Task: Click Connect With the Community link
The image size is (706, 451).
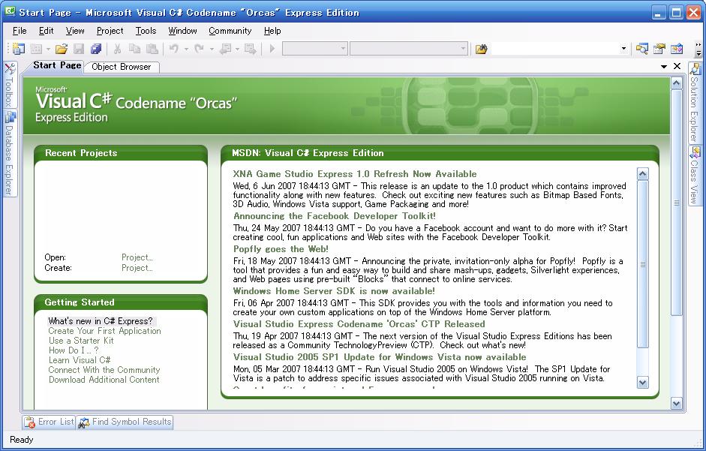Action: [x=104, y=370]
